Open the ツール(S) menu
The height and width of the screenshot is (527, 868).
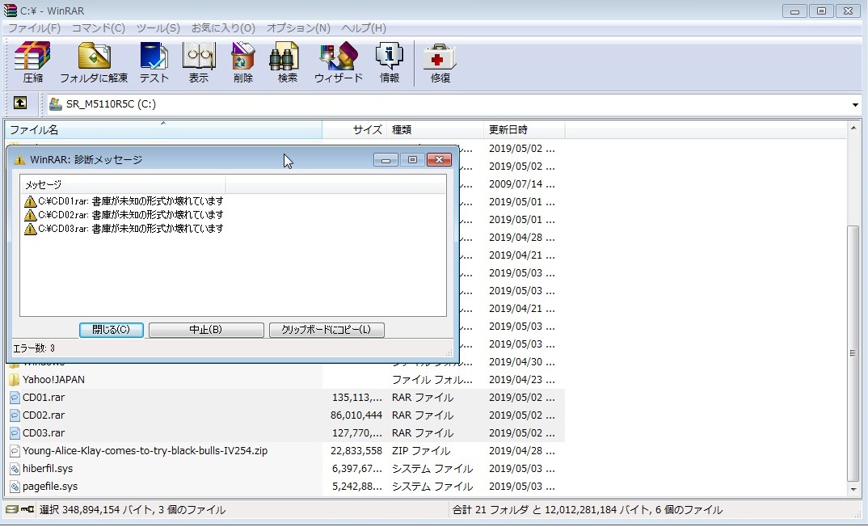click(x=158, y=27)
